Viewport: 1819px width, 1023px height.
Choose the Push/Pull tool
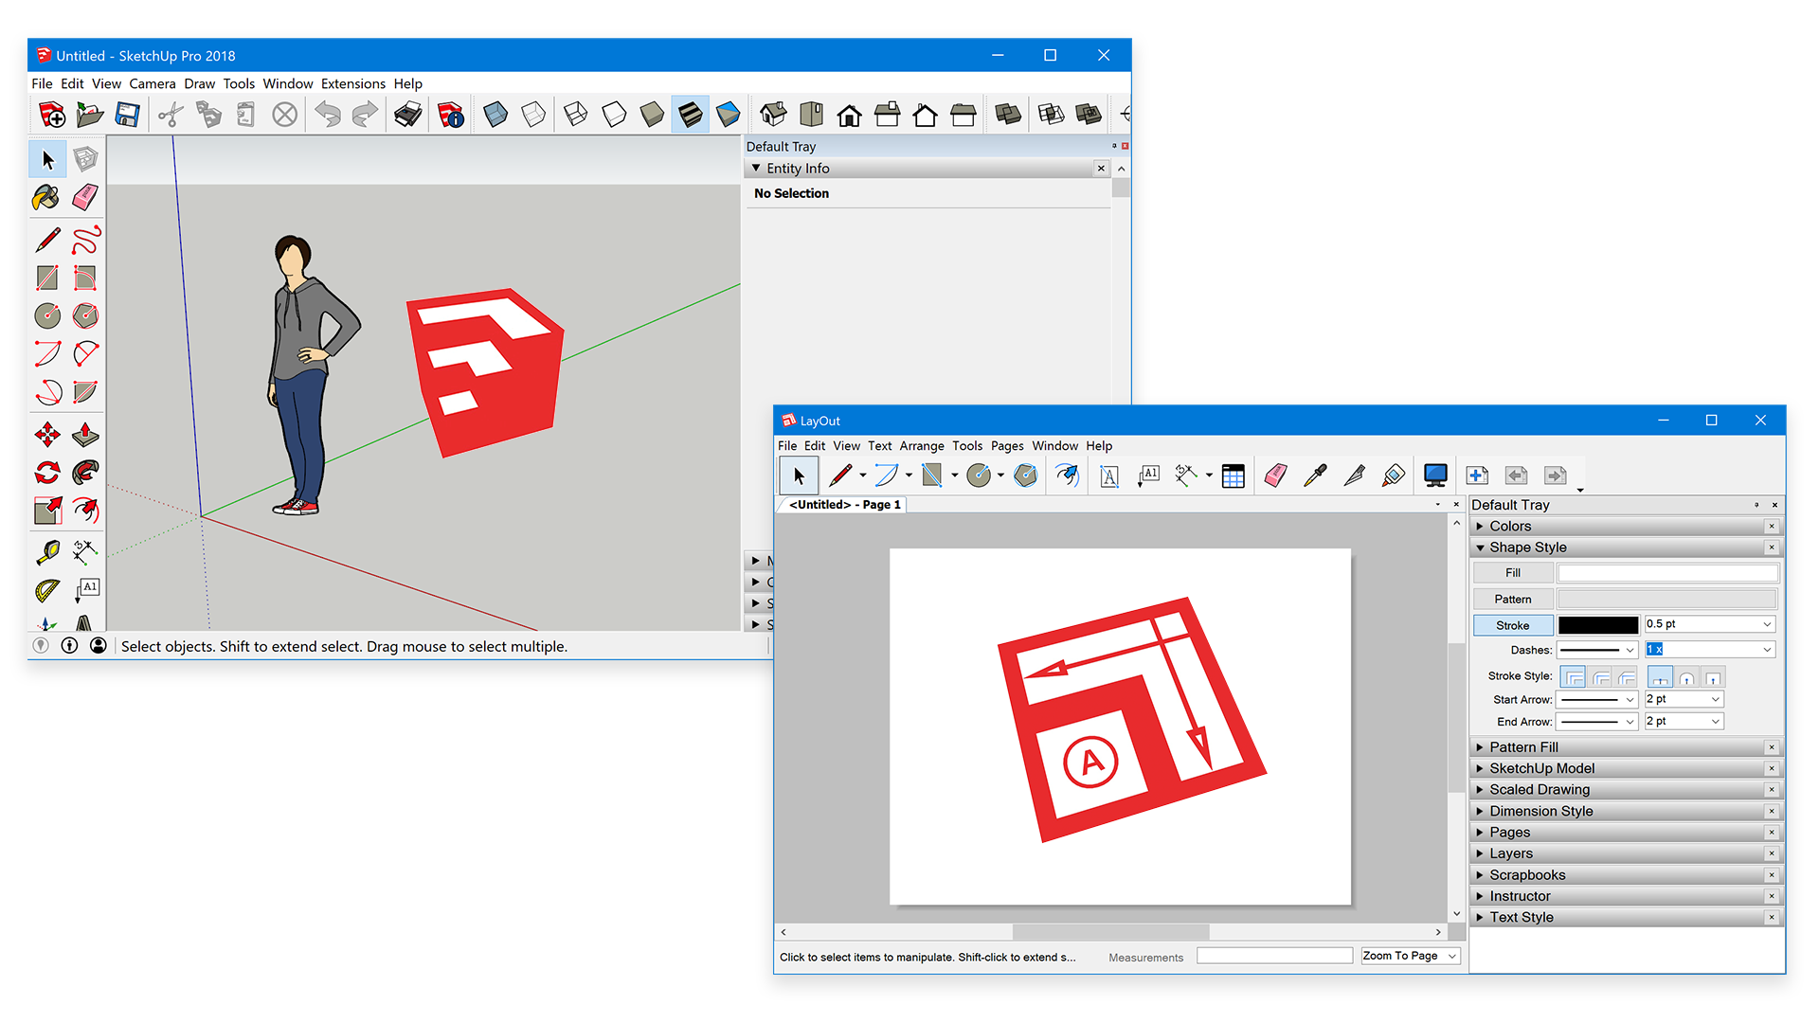[x=85, y=435]
